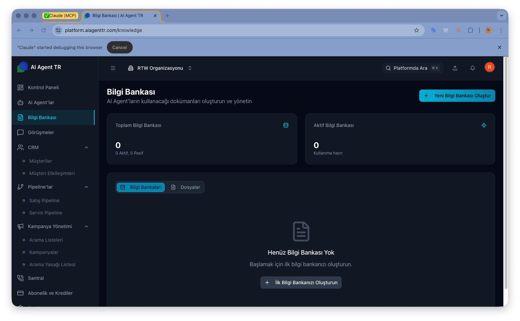The image size is (520, 321).
Task: Open Satış Pipeline in sidebar
Action: click(x=44, y=200)
